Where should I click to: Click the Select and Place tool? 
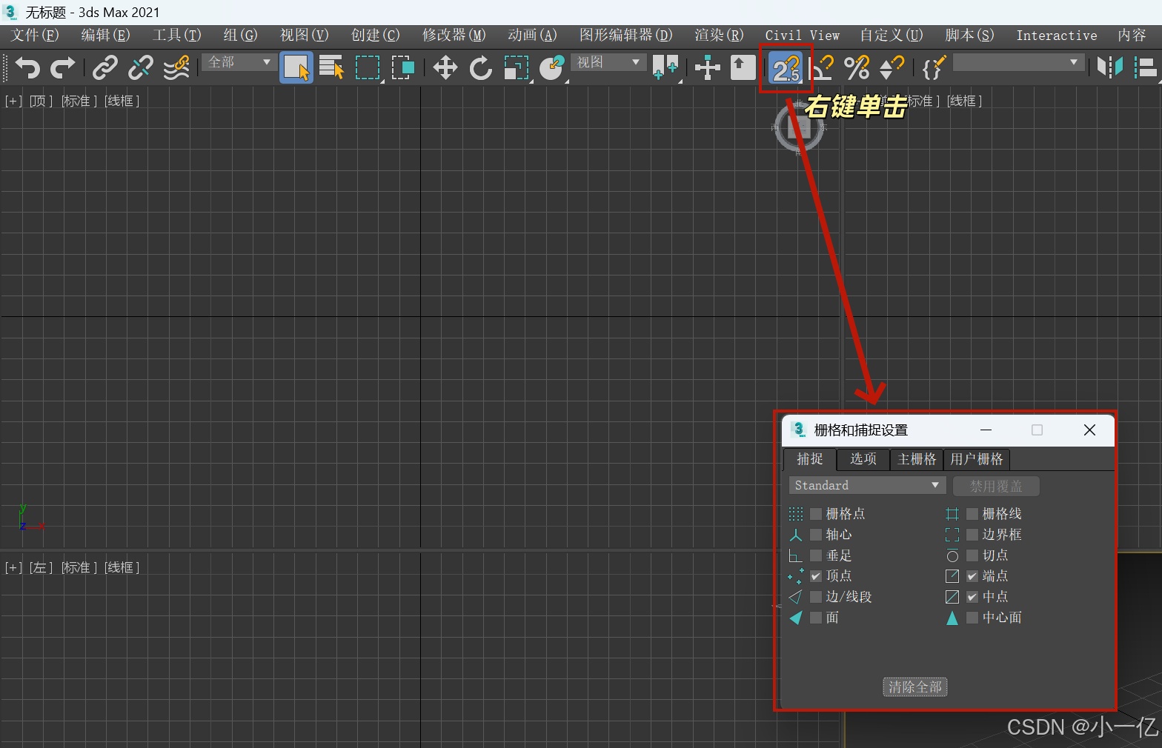pos(552,68)
